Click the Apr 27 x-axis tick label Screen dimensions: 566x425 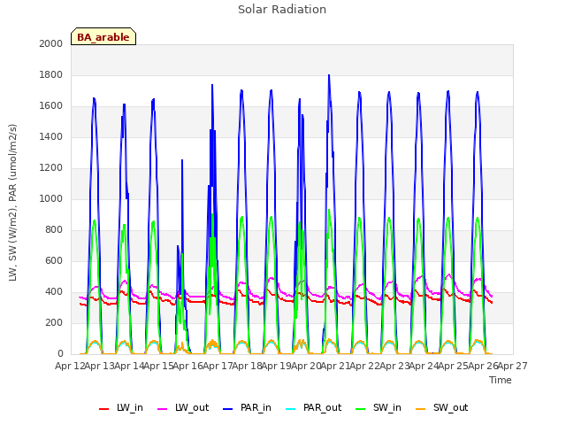[512, 366]
